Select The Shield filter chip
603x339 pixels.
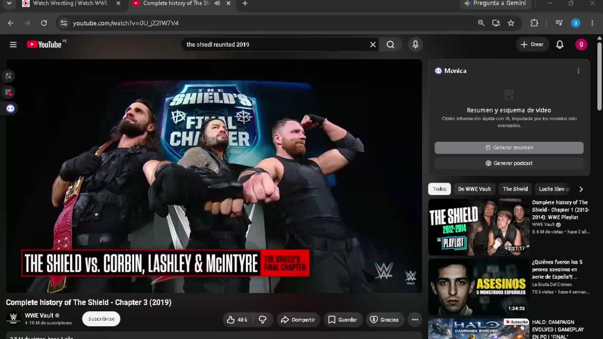click(515, 189)
